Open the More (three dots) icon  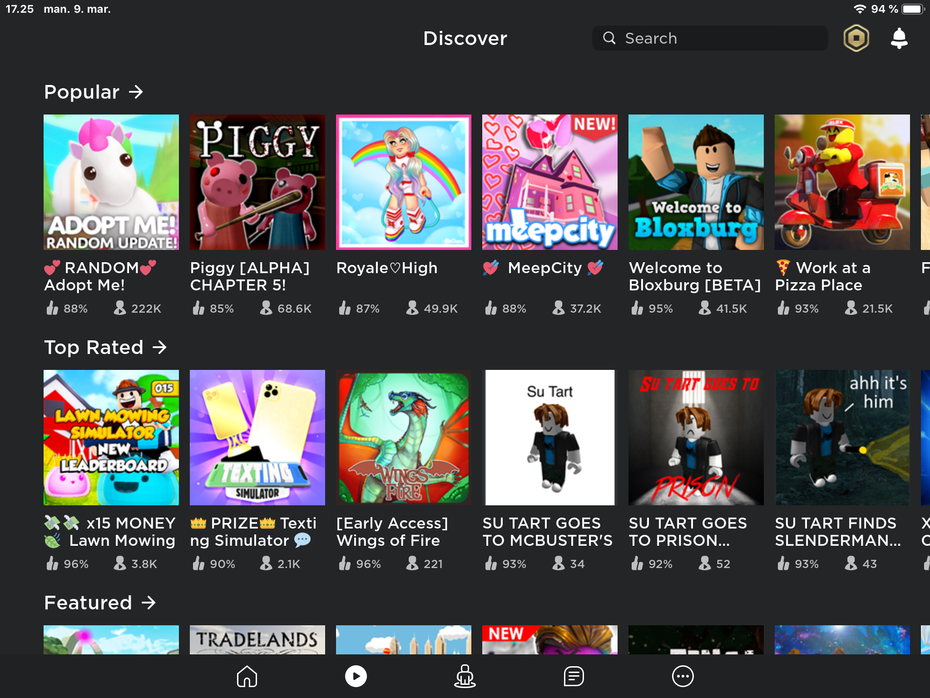point(683,676)
